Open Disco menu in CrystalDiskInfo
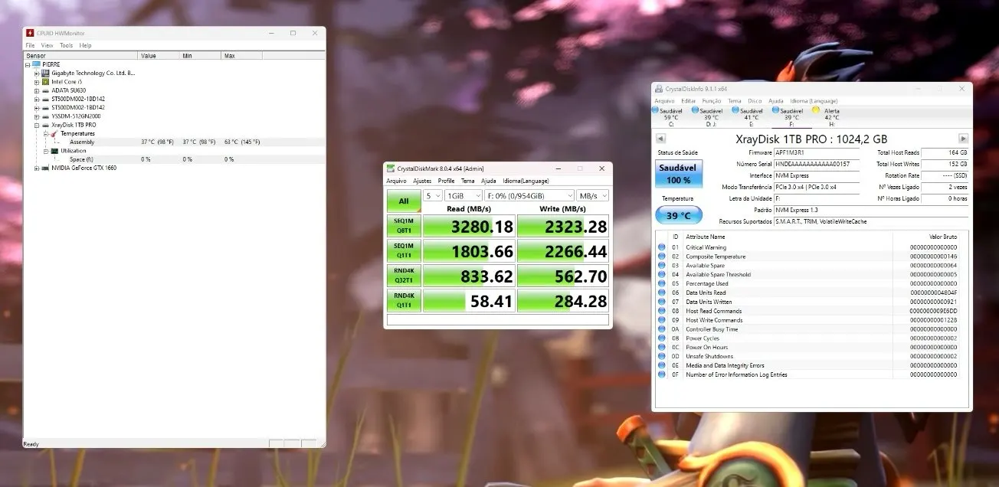The height and width of the screenshot is (487, 999). pyautogui.click(x=755, y=101)
